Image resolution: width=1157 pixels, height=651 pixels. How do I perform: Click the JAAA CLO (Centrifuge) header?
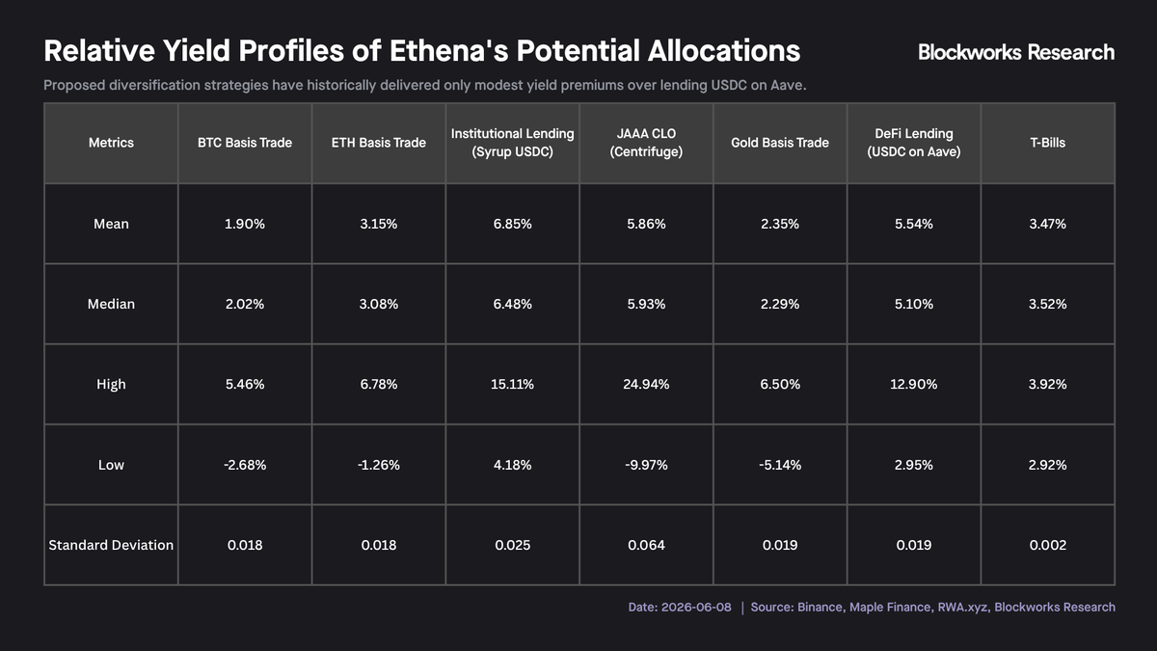[x=646, y=143]
